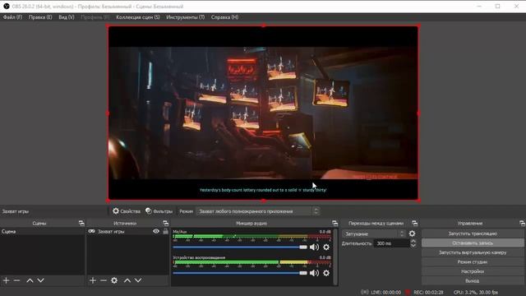The width and height of the screenshot is (526, 296).
Task: Open the Файл menu
Action: (12, 17)
